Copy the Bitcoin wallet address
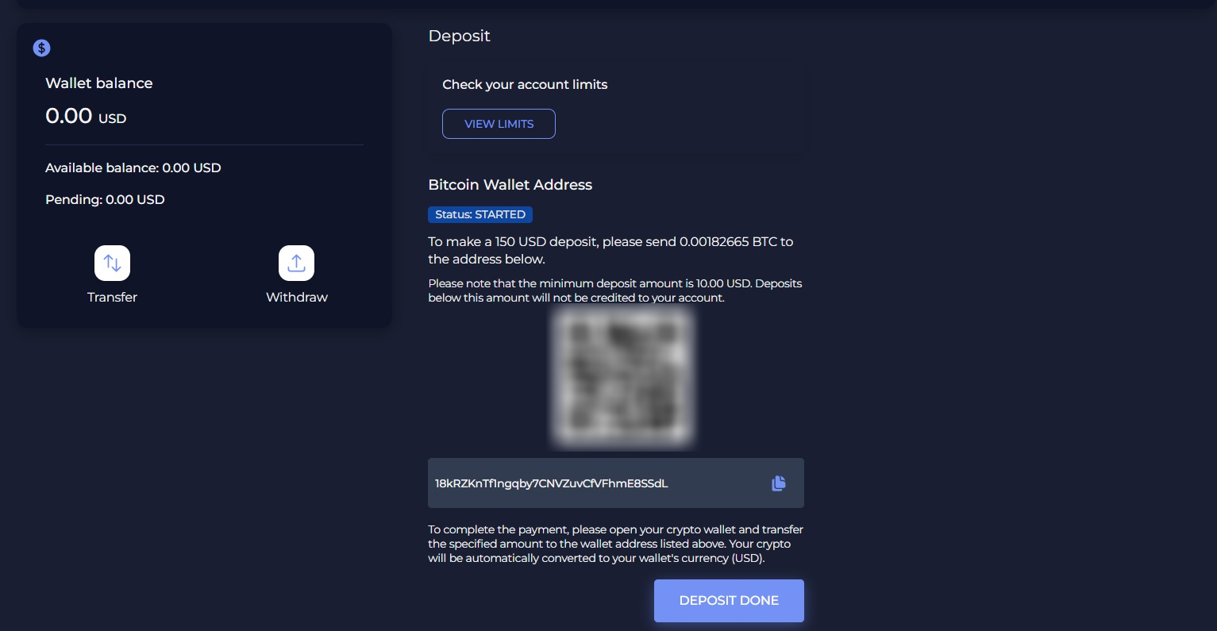 tap(778, 483)
